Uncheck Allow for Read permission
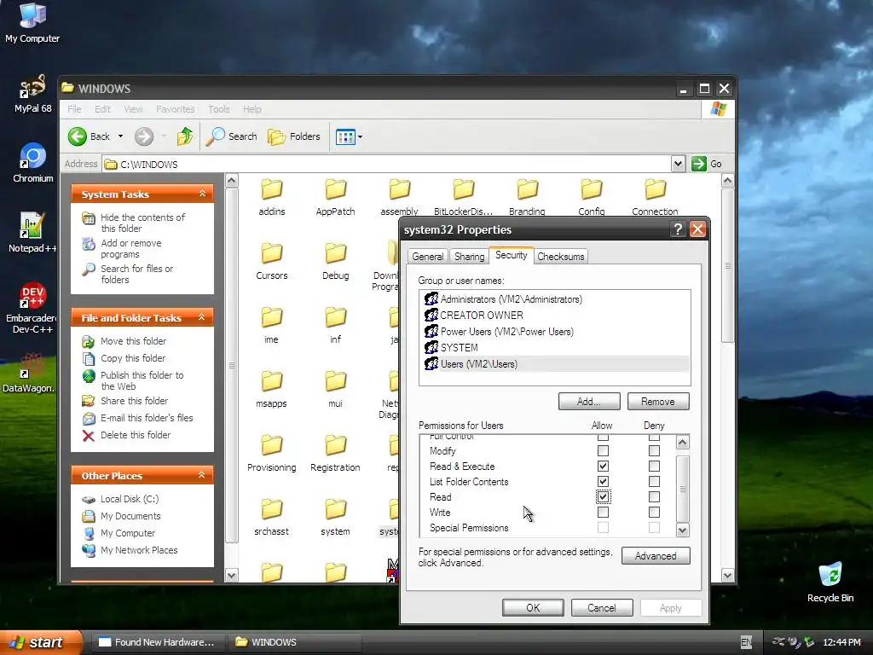The width and height of the screenshot is (873, 655). [x=603, y=497]
